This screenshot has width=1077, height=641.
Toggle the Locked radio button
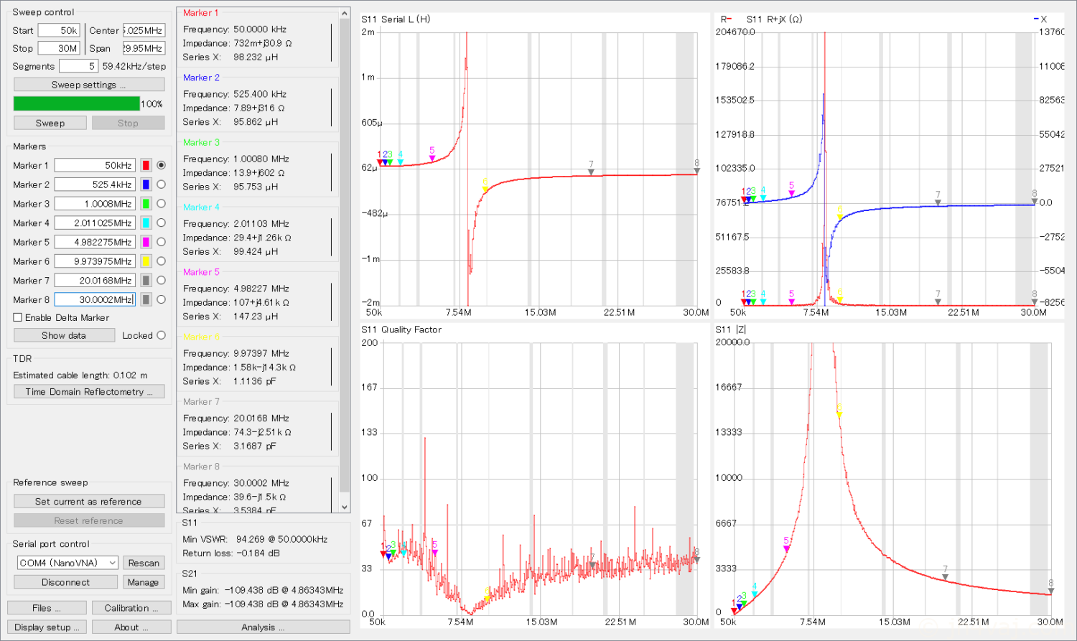[x=161, y=335]
